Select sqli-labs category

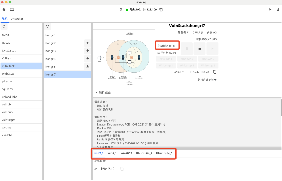coord(21,89)
